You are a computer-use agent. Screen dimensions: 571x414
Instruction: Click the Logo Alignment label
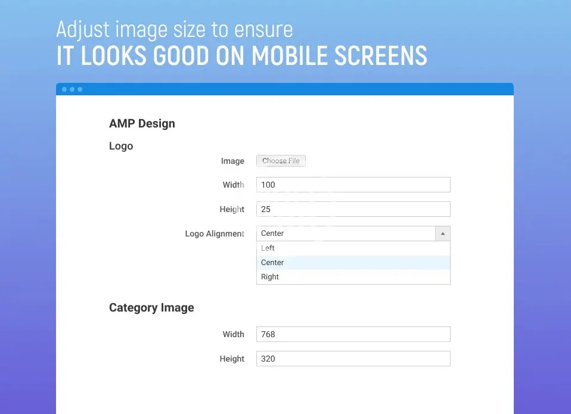point(215,234)
